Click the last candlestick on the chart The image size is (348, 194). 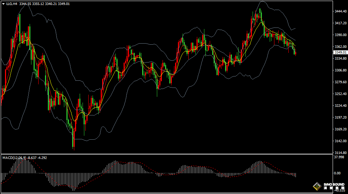[x=295, y=53]
